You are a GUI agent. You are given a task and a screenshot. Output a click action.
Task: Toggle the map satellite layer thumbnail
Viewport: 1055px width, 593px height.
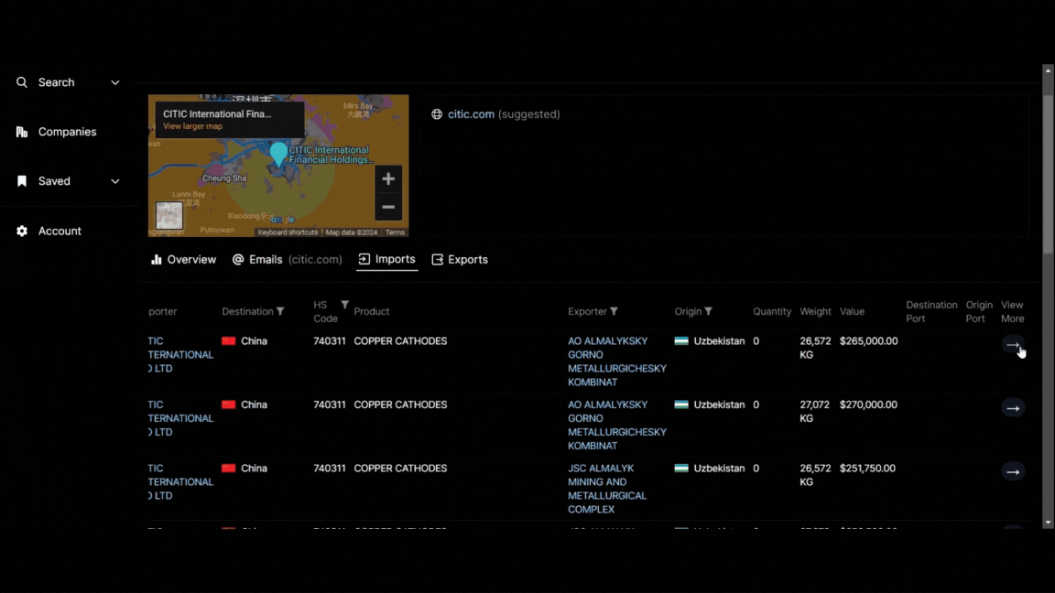pyautogui.click(x=169, y=215)
